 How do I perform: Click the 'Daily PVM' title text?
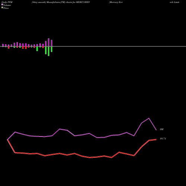[7, 2]
